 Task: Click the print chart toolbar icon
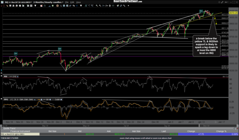click(x=13, y=6)
